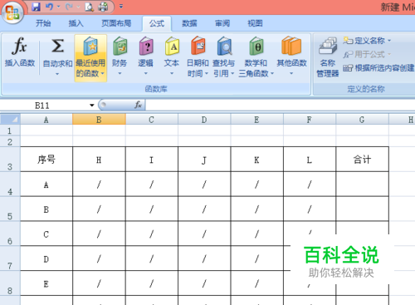Screen dimensions: 415x305
Task: Switch to the 插入 tab
Action: (76, 23)
